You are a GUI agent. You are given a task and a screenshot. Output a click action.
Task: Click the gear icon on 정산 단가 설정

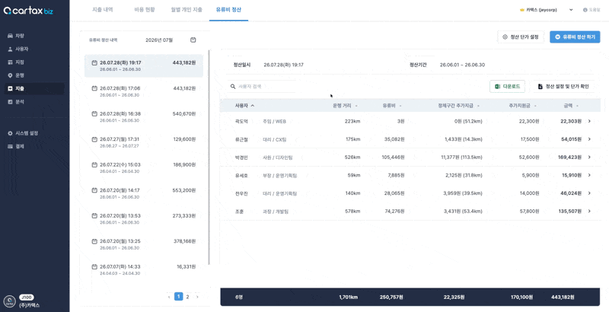click(505, 37)
